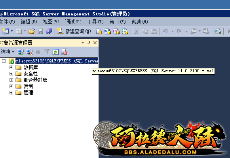Click the Connect Object Explorer icon
The image size is (230, 158).
(x=21, y=52)
